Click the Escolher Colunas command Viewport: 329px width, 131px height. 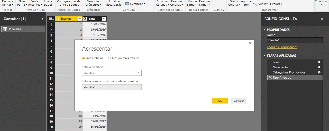click(x=163, y=3)
